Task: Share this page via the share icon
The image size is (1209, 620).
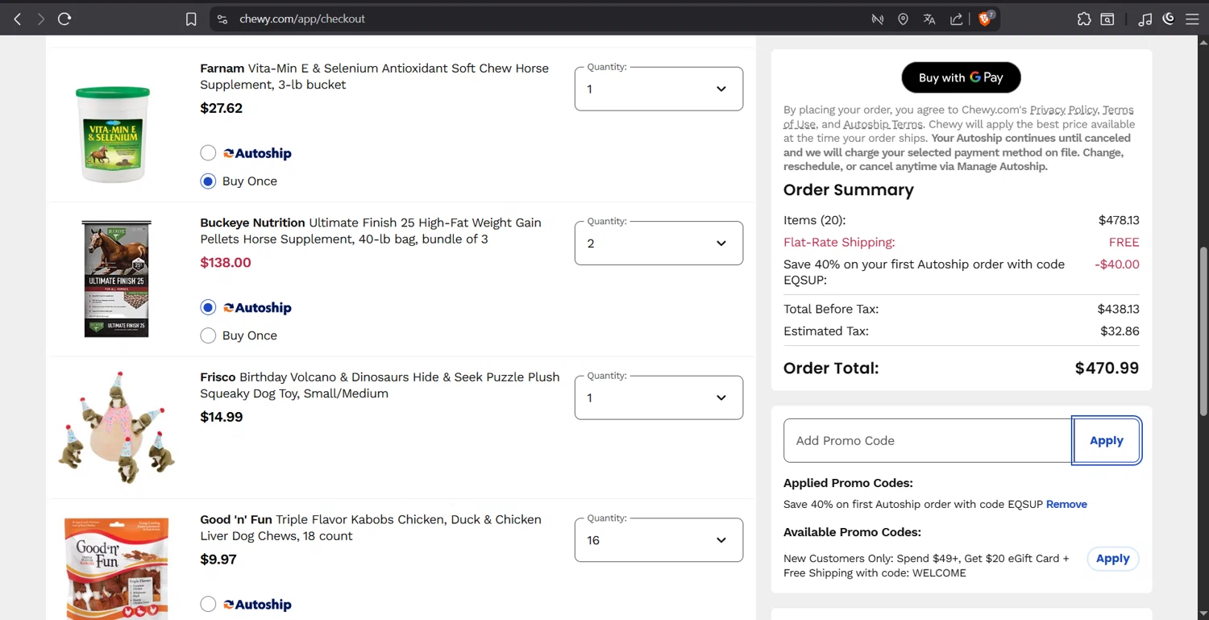Action: pyautogui.click(x=956, y=19)
